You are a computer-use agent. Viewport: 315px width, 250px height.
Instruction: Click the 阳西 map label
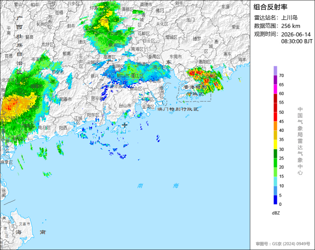click(x=63, y=128)
